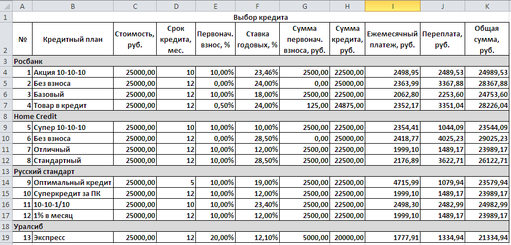This screenshot has width=511, height=245.
Task: Select cell 'Стандартный'
Action: click(72, 161)
